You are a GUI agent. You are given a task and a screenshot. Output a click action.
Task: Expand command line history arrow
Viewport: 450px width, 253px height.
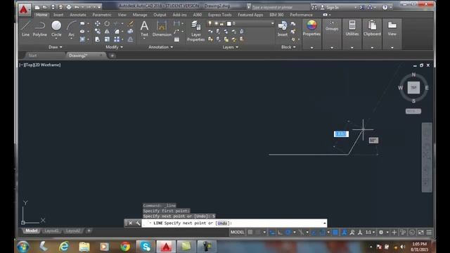point(325,223)
